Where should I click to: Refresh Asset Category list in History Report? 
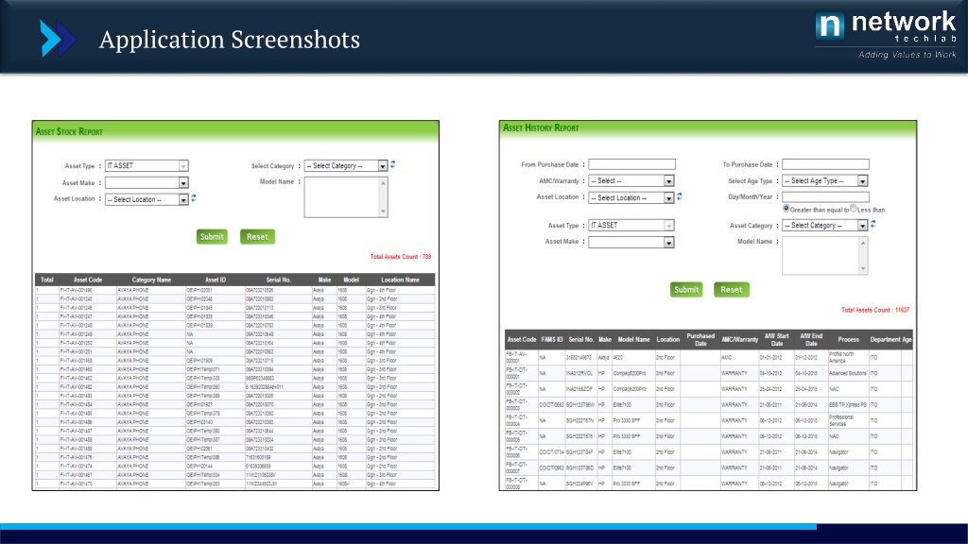[874, 226]
